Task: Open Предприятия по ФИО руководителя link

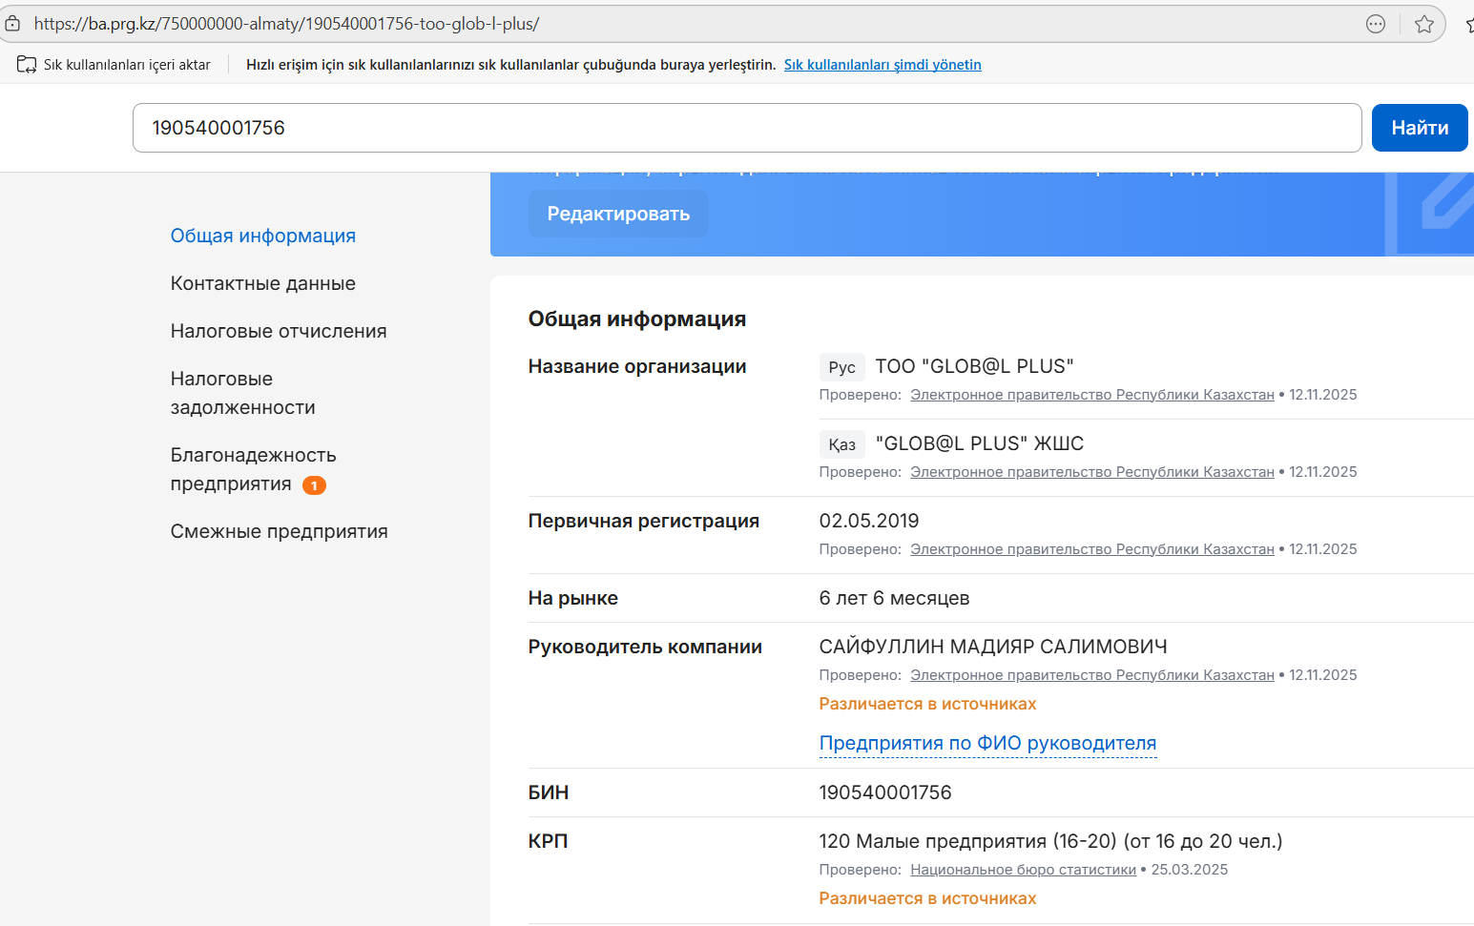Action: click(987, 743)
